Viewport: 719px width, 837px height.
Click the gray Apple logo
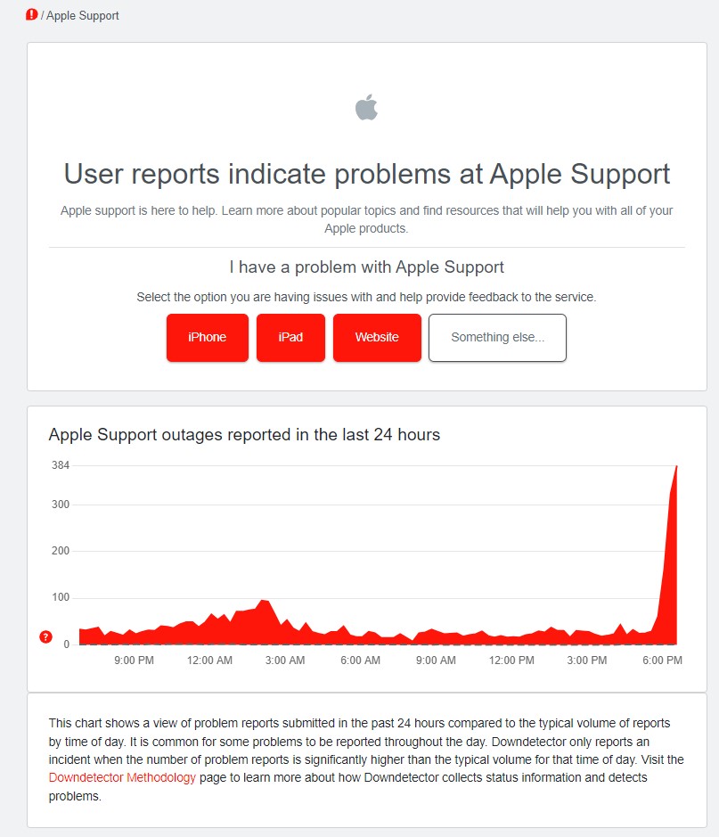366,108
